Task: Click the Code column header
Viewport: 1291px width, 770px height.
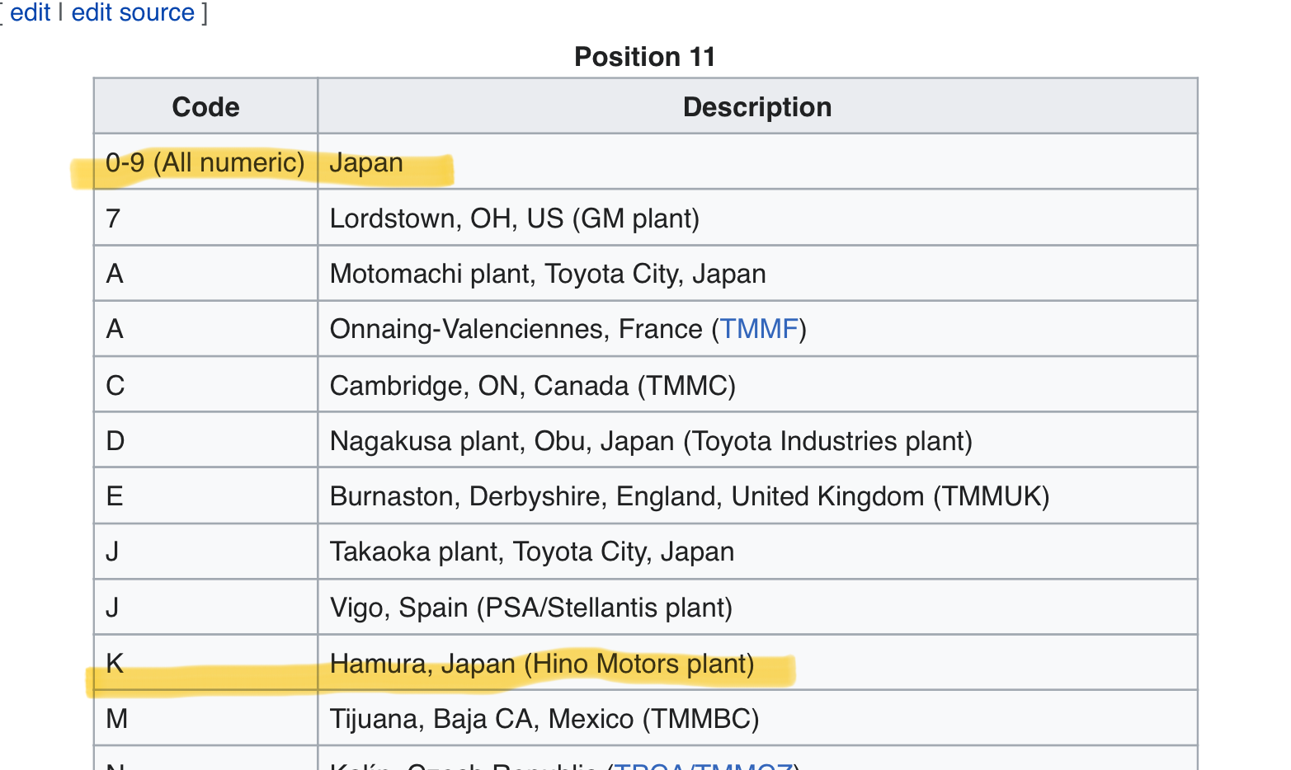Action: click(205, 106)
